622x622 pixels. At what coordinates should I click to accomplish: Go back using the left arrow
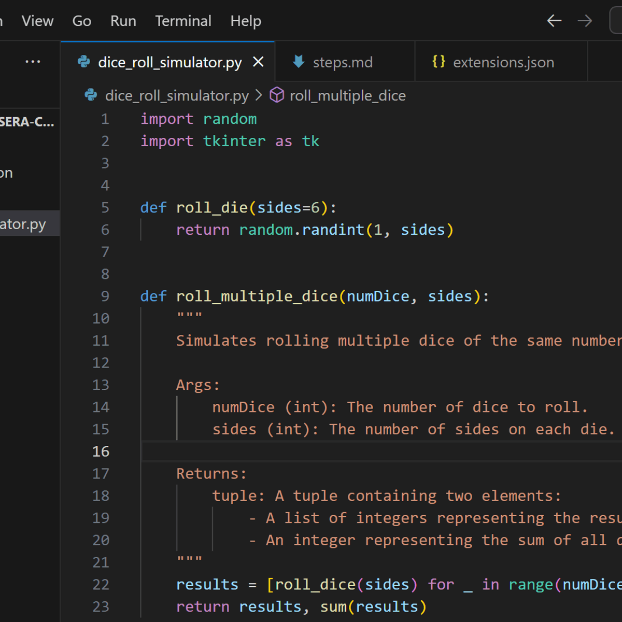coord(554,21)
